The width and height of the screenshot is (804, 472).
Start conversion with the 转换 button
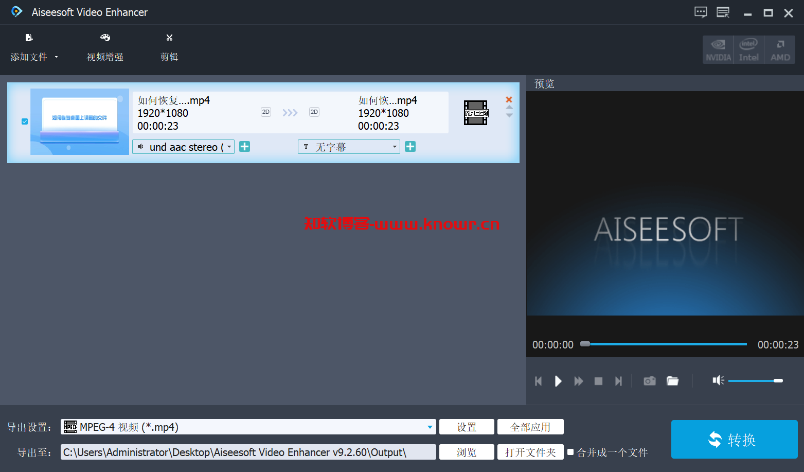(734, 439)
